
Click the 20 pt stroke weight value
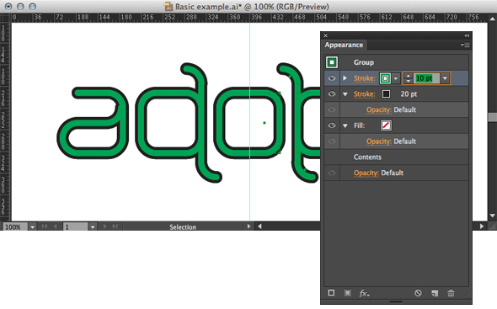click(x=409, y=94)
